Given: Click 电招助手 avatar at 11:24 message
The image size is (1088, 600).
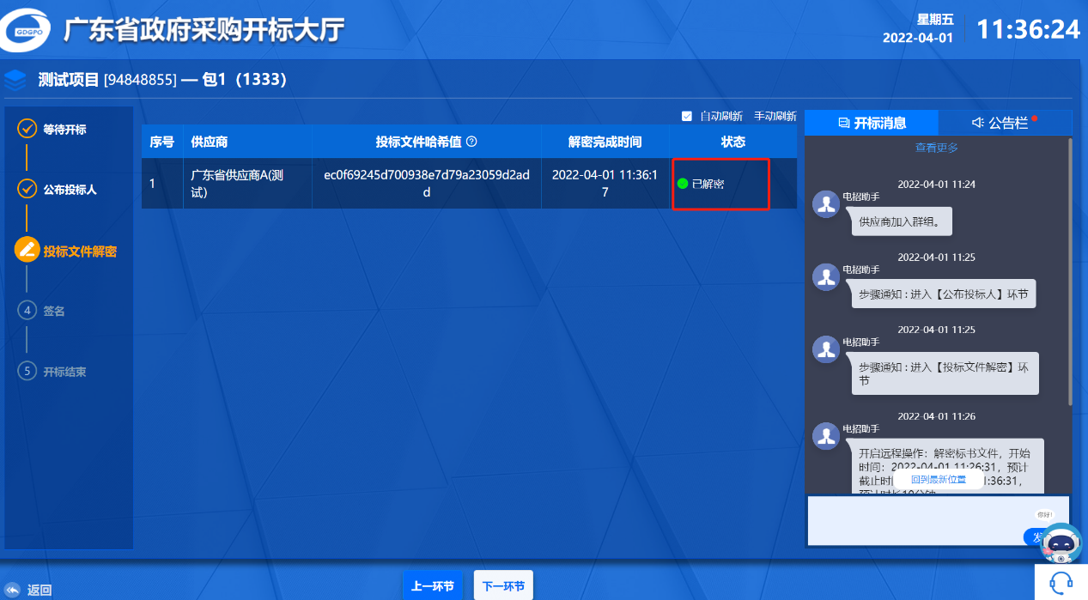Looking at the screenshot, I should [x=826, y=205].
